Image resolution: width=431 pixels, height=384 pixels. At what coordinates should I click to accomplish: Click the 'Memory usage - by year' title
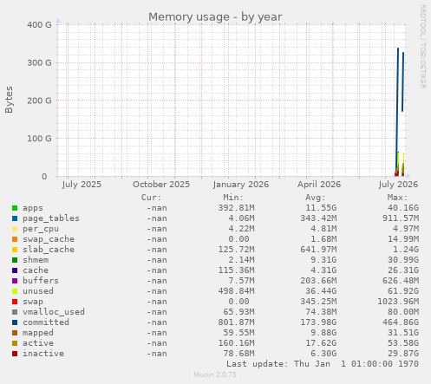point(215,17)
